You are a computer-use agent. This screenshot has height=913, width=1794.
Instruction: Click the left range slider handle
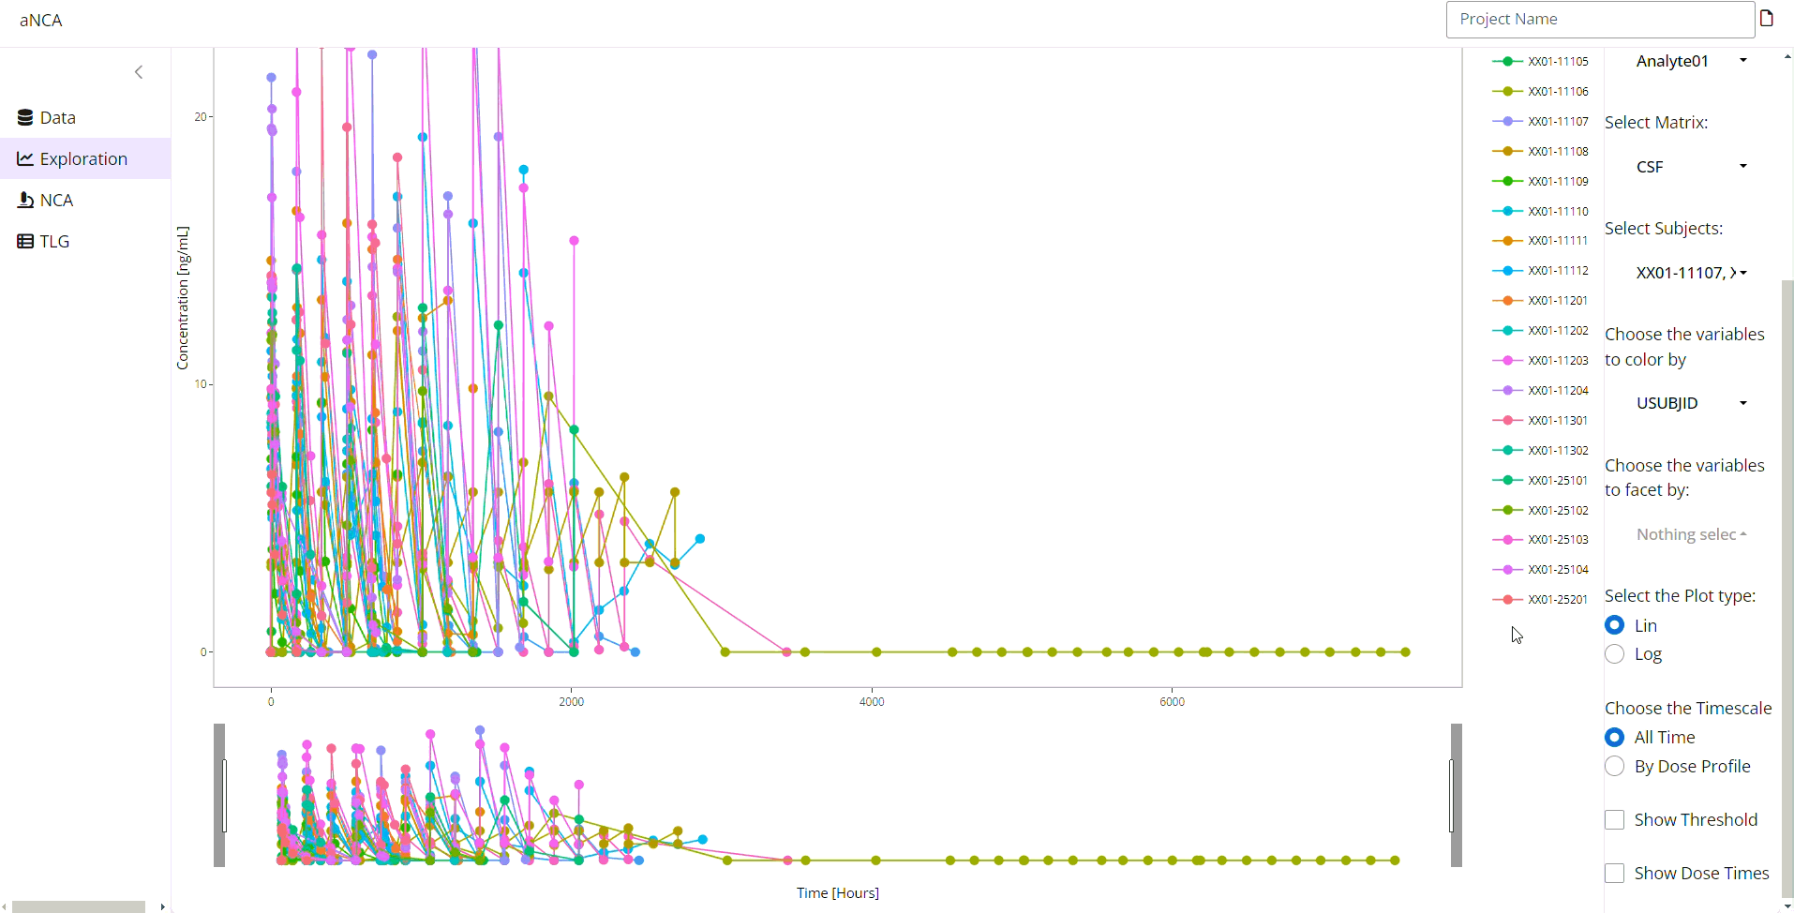tap(219, 795)
